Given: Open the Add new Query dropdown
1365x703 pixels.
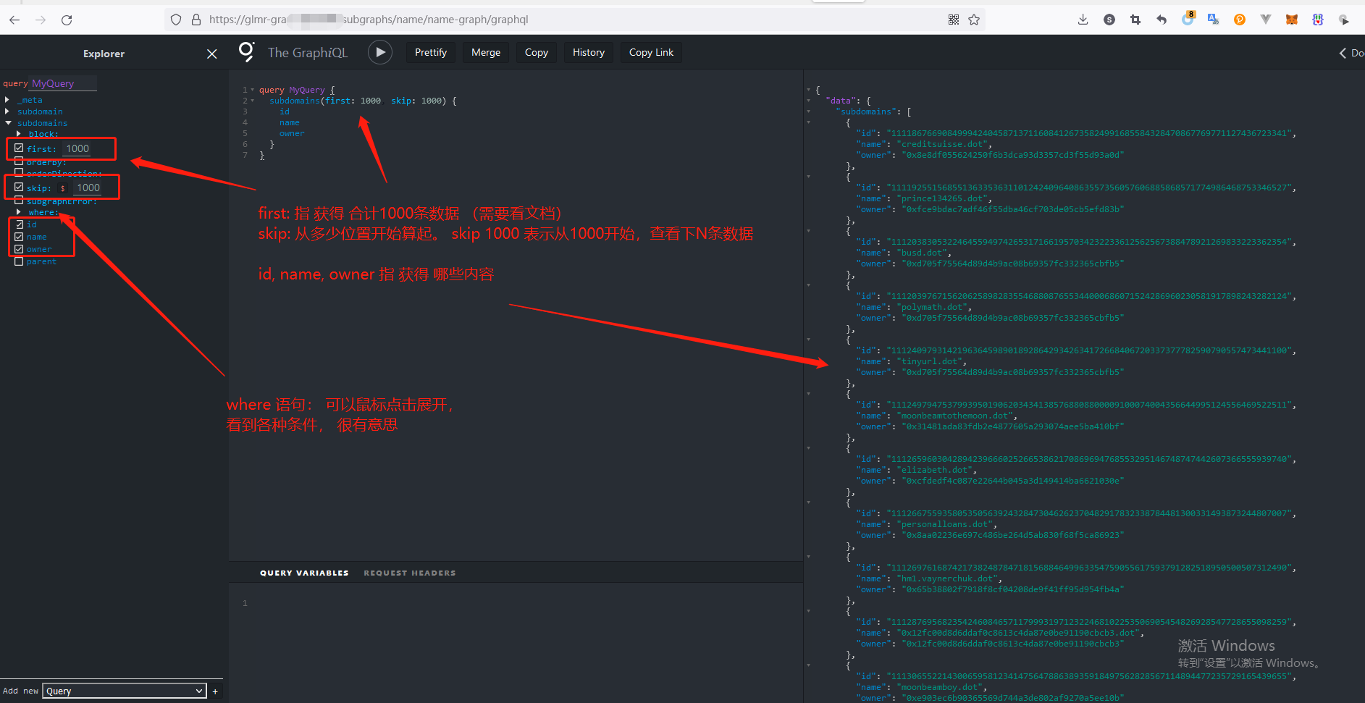Looking at the screenshot, I should [x=124, y=691].
